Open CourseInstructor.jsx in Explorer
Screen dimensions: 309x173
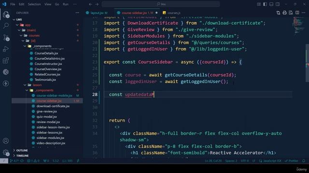tap(48, 64)
